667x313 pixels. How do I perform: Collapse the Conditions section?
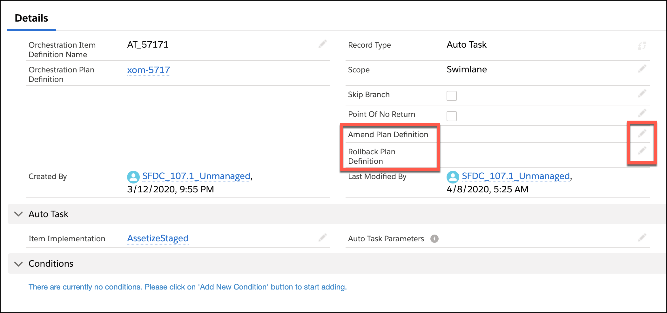pos(18,264)
